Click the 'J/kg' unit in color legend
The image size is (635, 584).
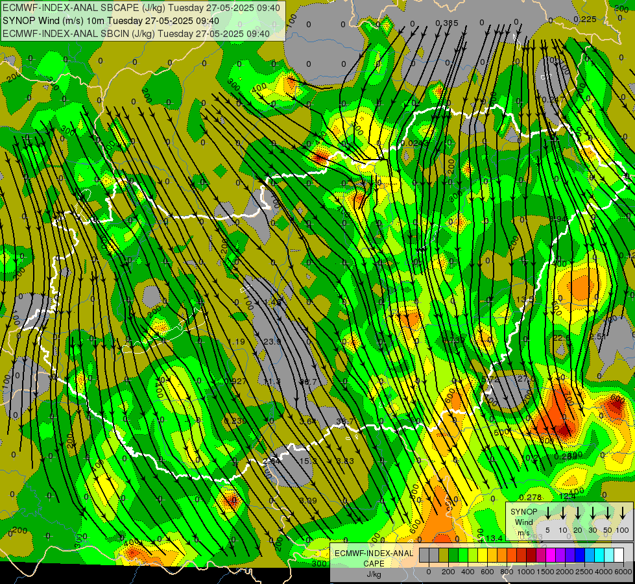374,574
